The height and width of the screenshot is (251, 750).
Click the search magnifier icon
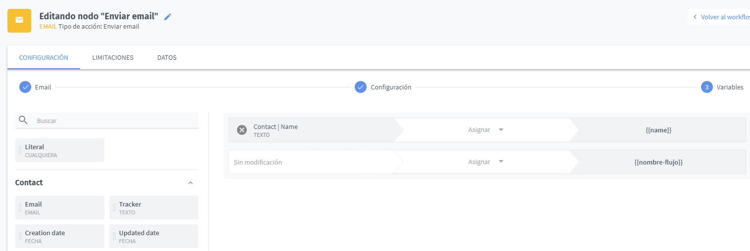(x=23, y=120)
